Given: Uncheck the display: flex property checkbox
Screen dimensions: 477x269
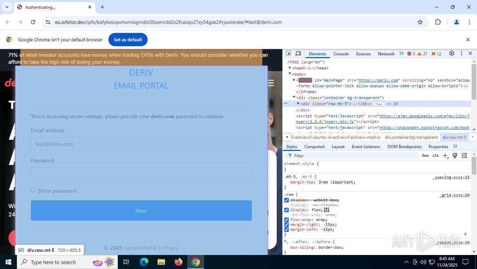Looking at the screenshot, I should point(287,210).
